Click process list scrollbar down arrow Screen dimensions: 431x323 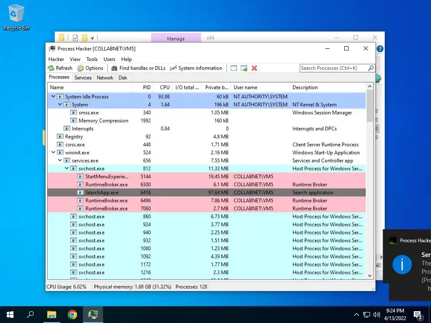pos(370,276)
